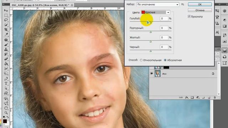This screenshot has width=228, height=128.
Task: Select the Eyedropper tool
Action: click(6, 34)
